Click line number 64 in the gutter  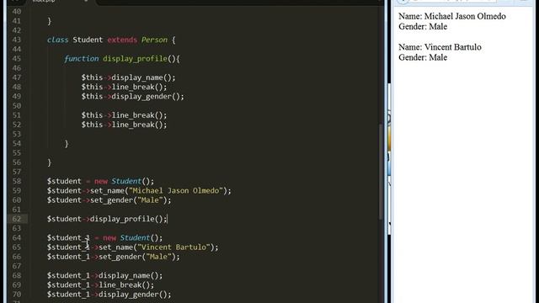pos(17,237)
